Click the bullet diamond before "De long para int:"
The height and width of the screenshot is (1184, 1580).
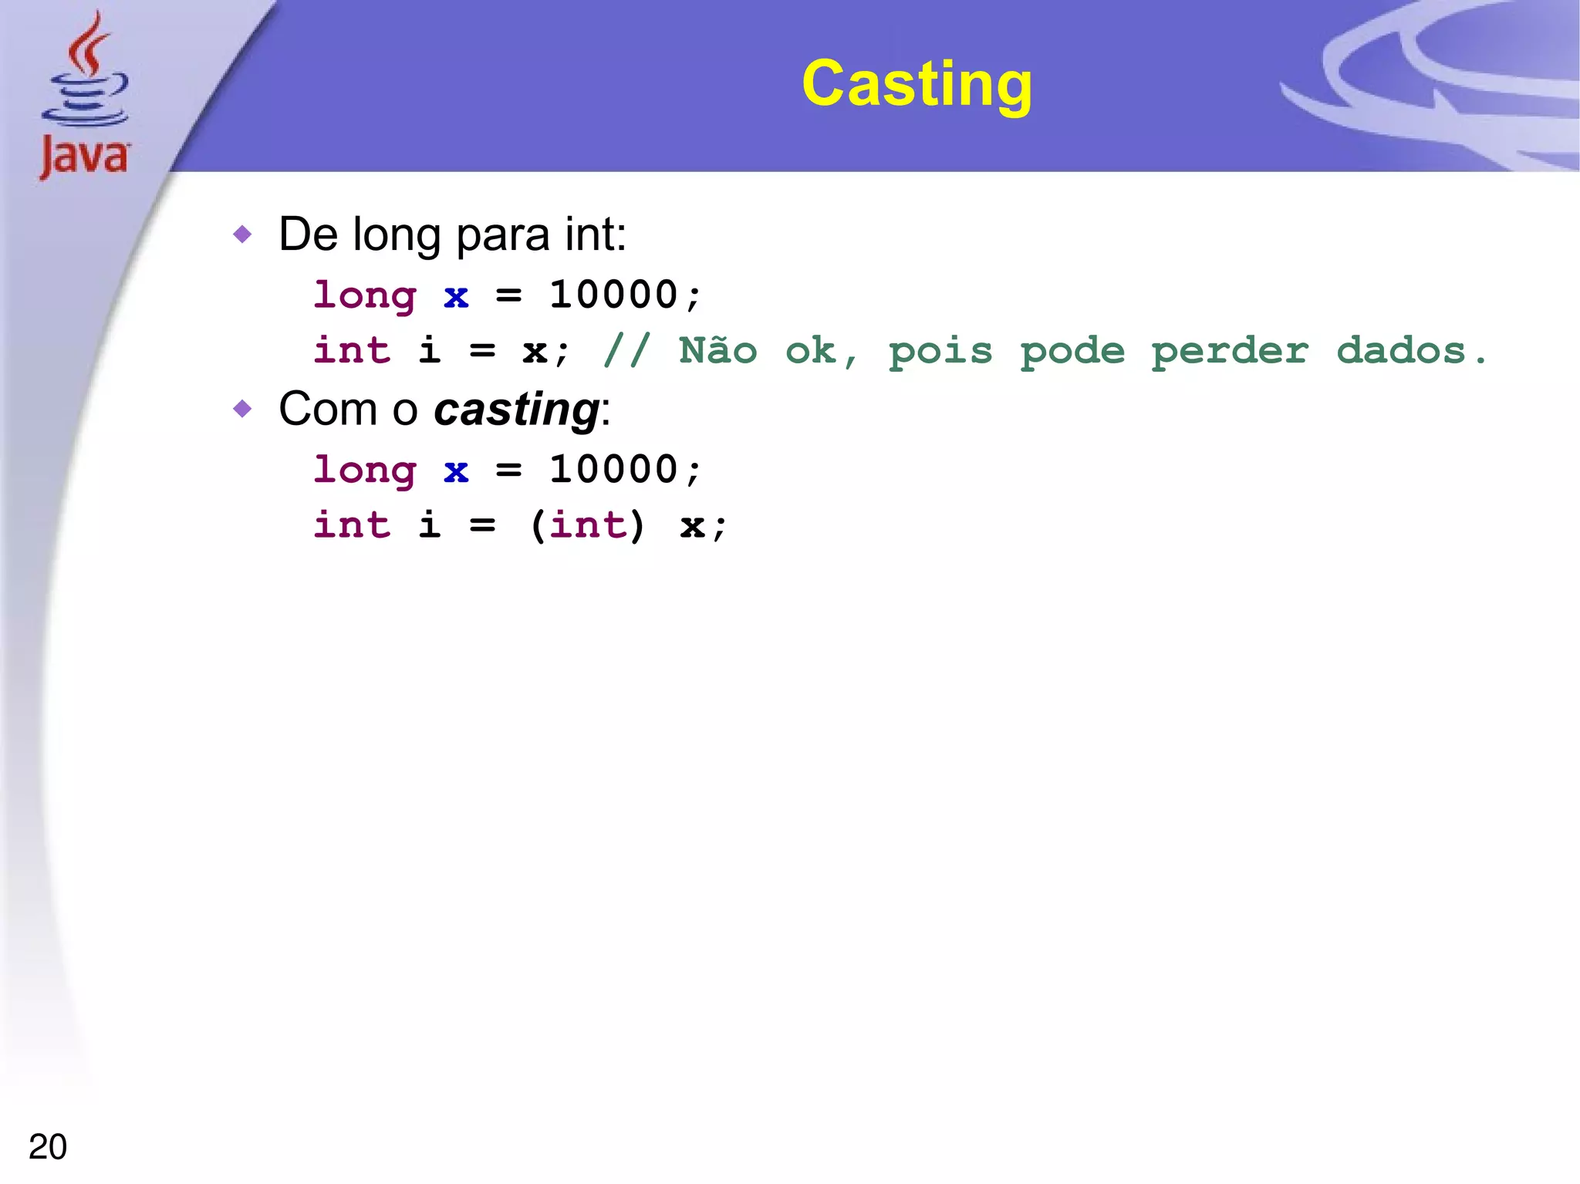[242, 234]
